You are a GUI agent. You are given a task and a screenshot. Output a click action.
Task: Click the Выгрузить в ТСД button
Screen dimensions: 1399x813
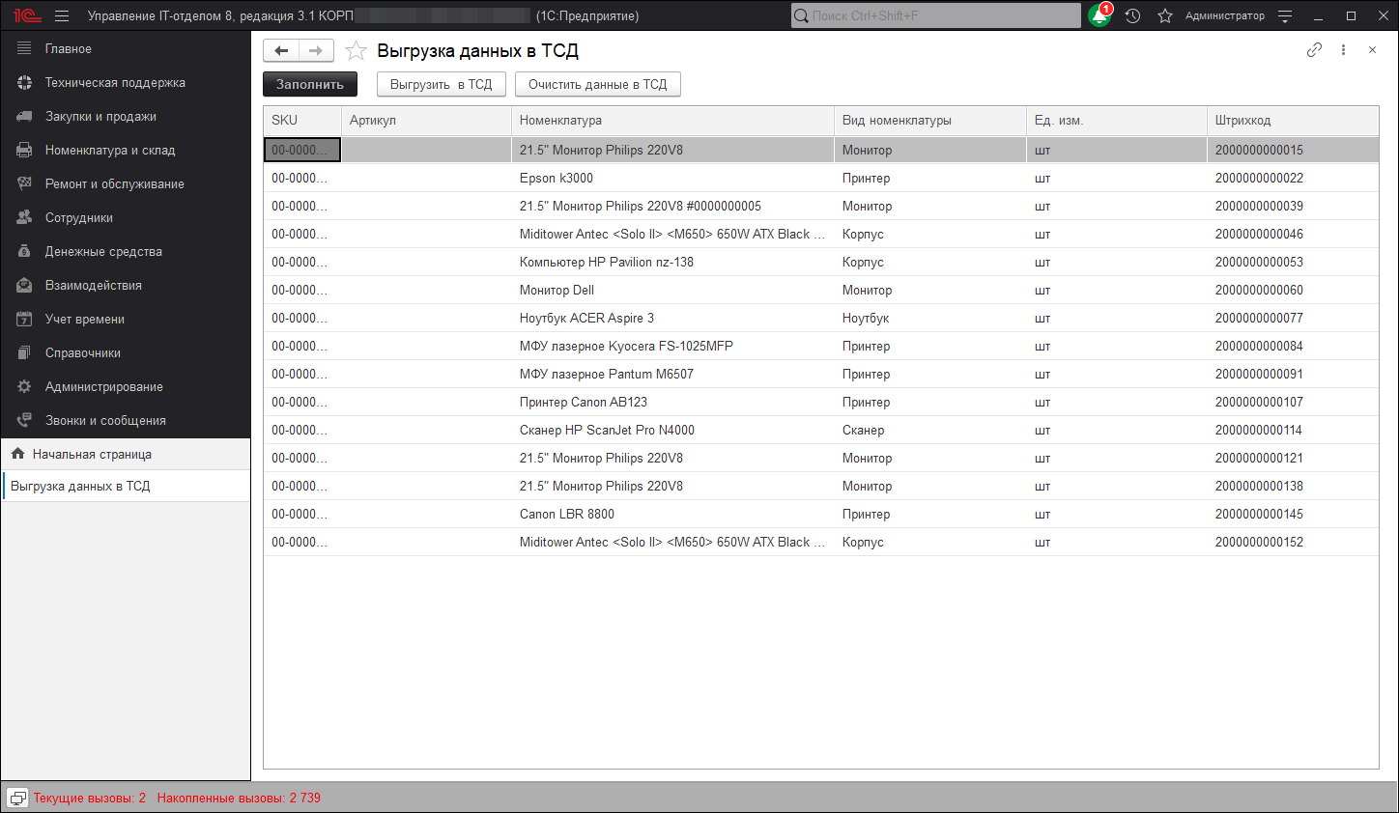click(441, 85)
